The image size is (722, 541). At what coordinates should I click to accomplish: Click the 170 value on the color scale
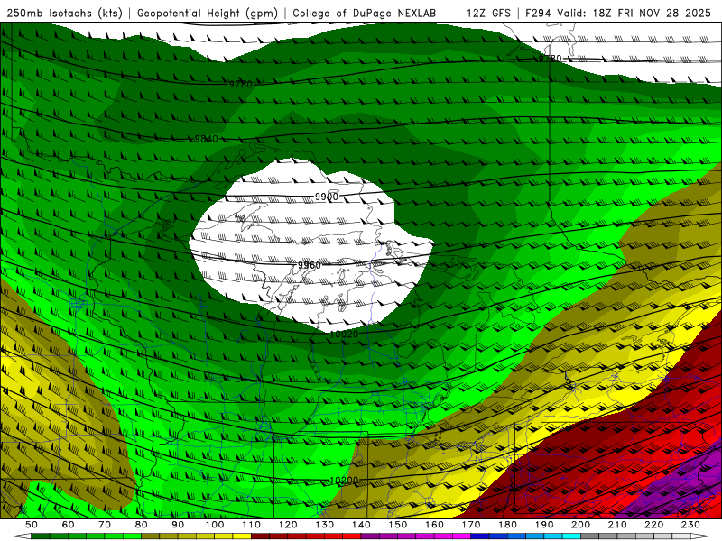pyautogui.click(x=470, y=525)
